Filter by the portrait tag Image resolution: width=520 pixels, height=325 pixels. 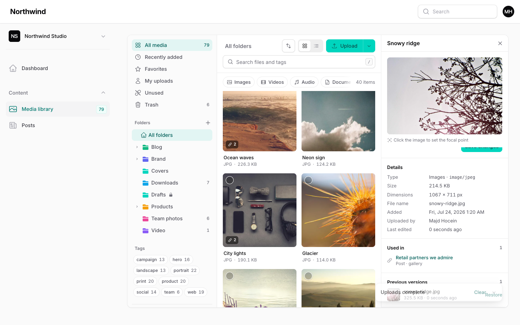click(x=185, y=270)
